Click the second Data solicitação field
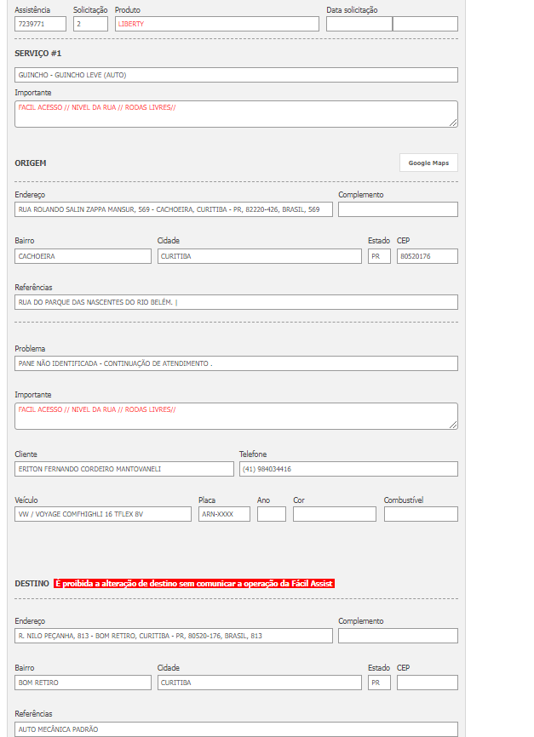The width and height of the screenshot is (534, 737). point(425,24)
